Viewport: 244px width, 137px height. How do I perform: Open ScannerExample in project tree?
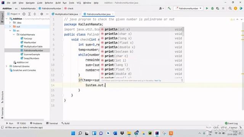[x=32, y=54]
